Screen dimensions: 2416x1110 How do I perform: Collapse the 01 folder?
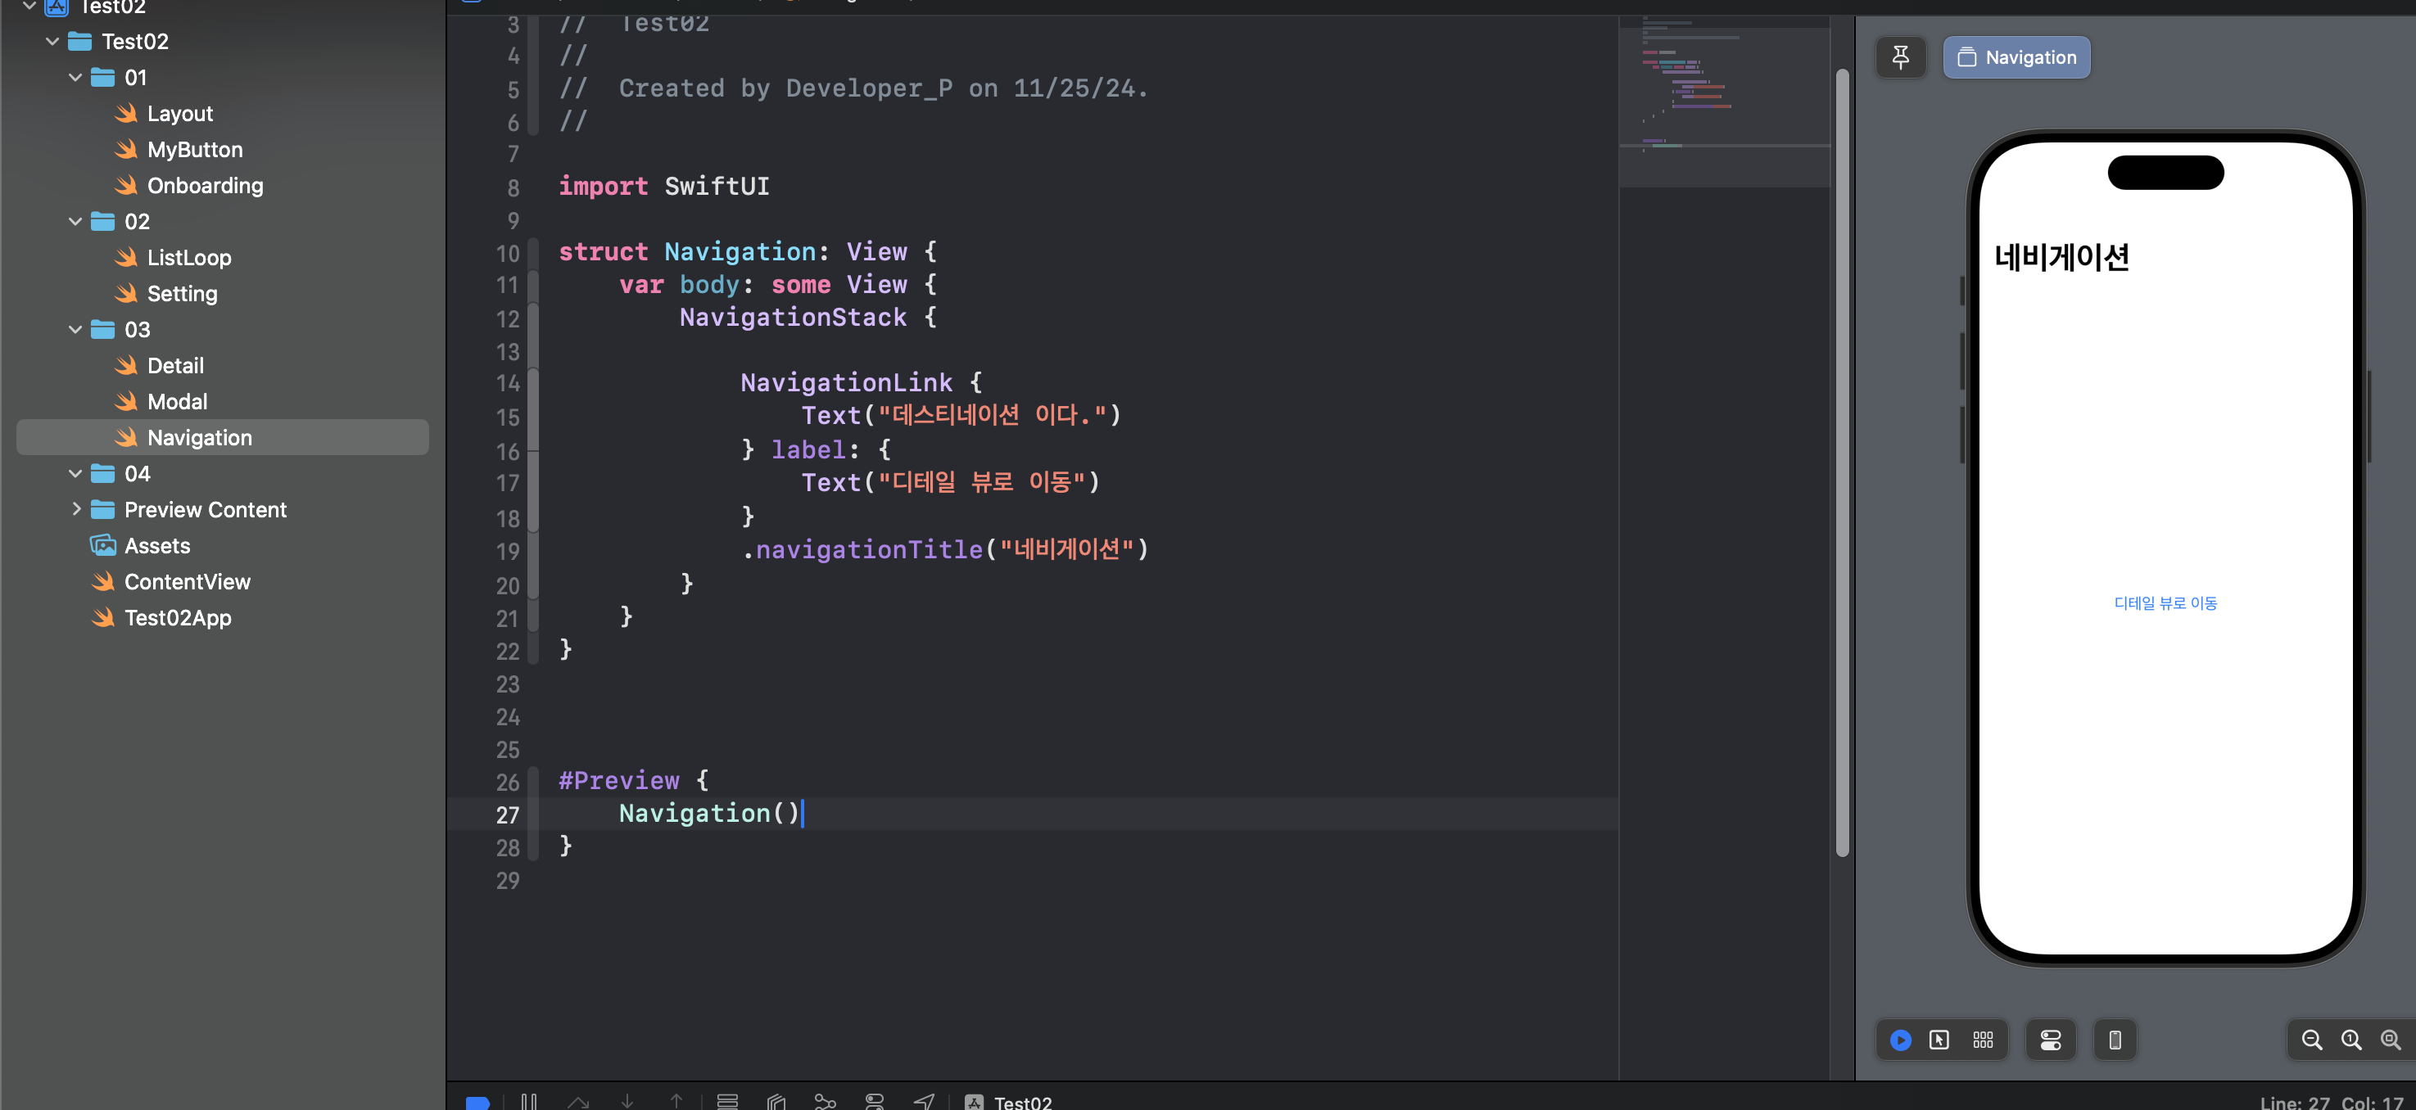(x=75, y=78)
